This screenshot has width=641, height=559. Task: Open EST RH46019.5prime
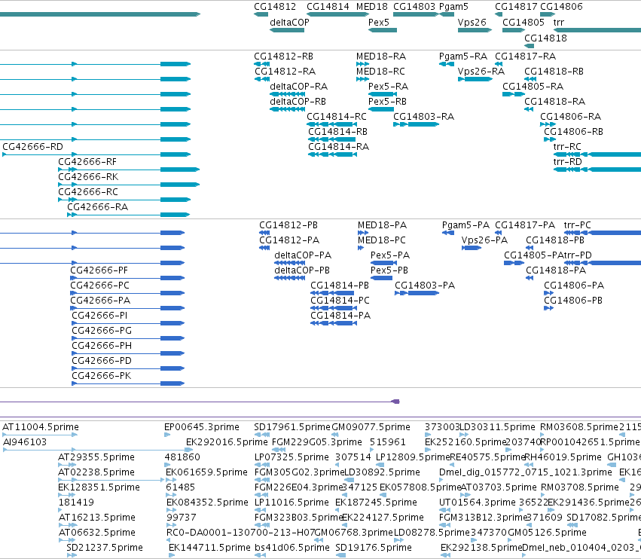(563, 457)
